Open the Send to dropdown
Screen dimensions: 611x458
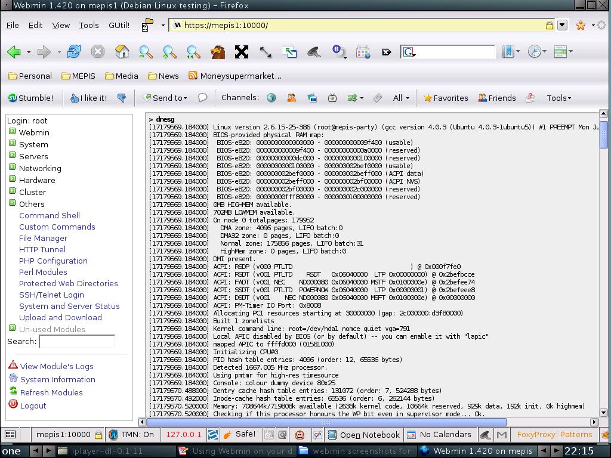pyautogui.click(x=165, y=98)
